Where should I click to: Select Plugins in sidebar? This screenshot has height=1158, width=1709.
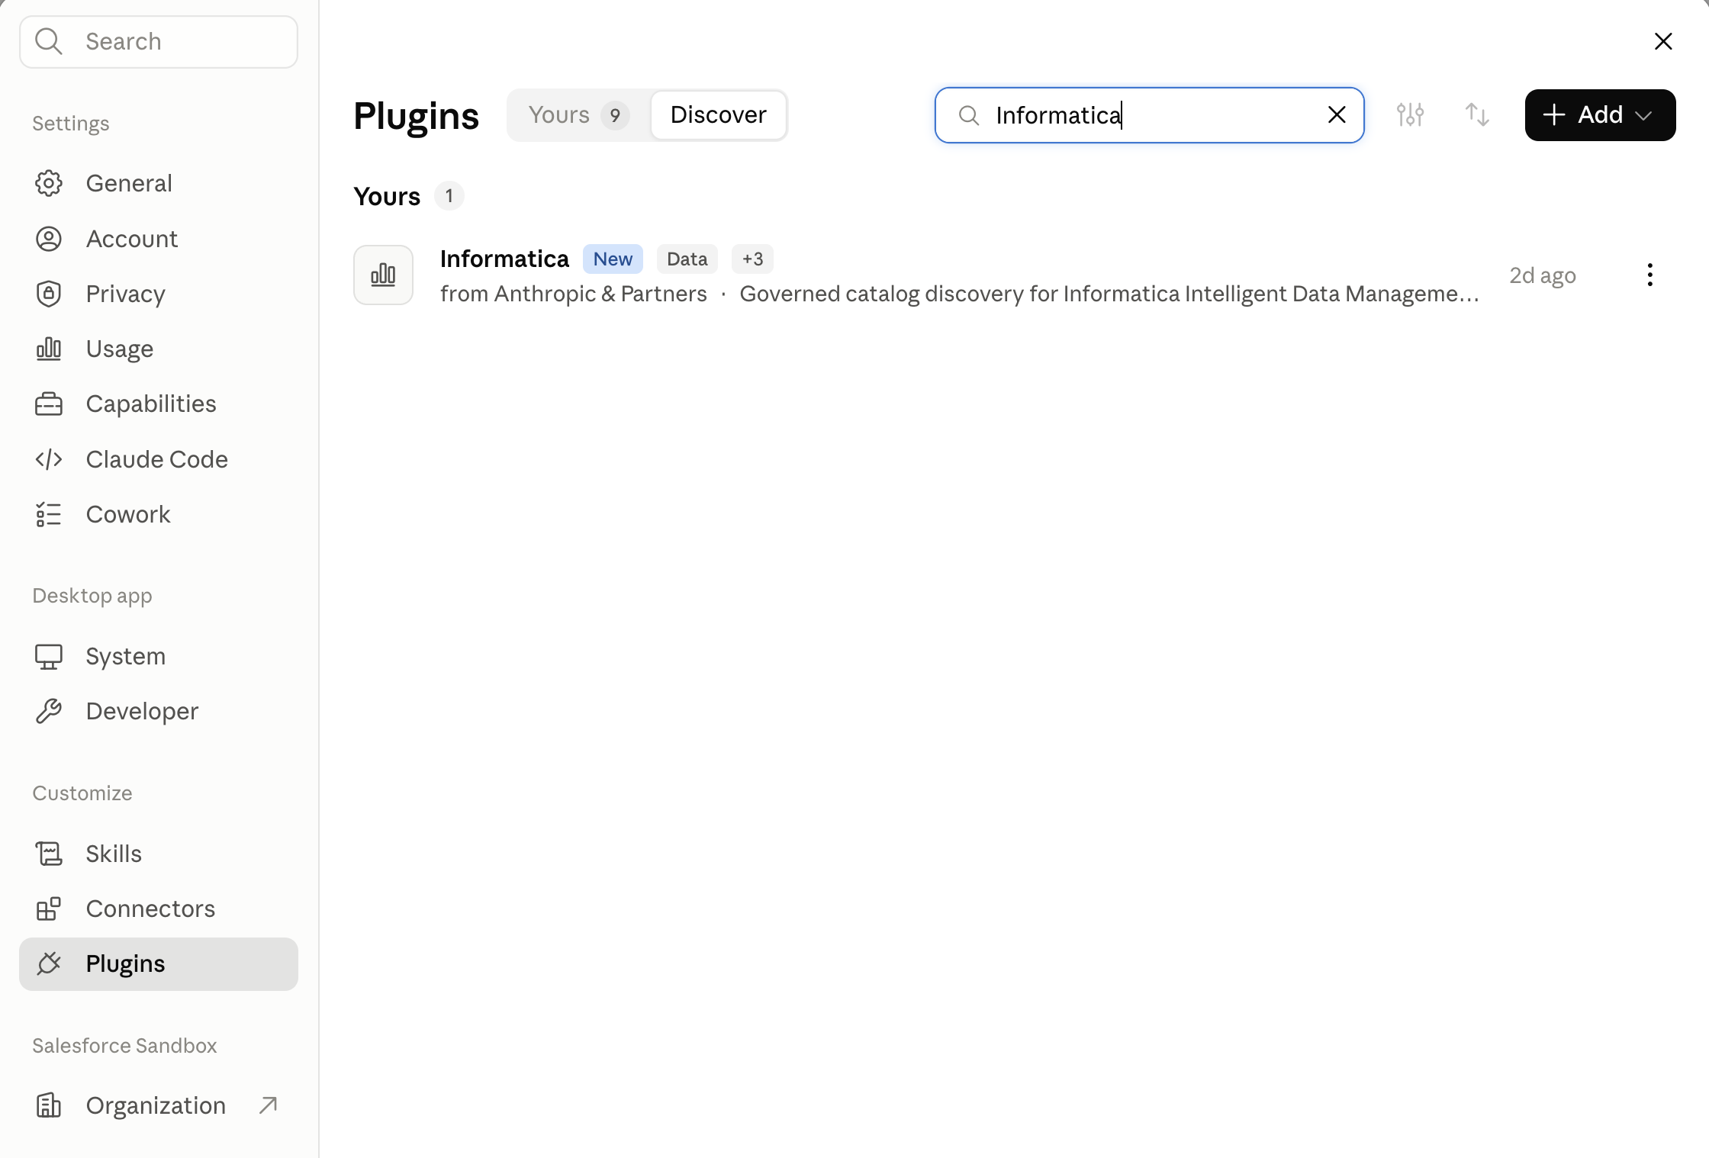pyautogui.click(x=158, y=964)
